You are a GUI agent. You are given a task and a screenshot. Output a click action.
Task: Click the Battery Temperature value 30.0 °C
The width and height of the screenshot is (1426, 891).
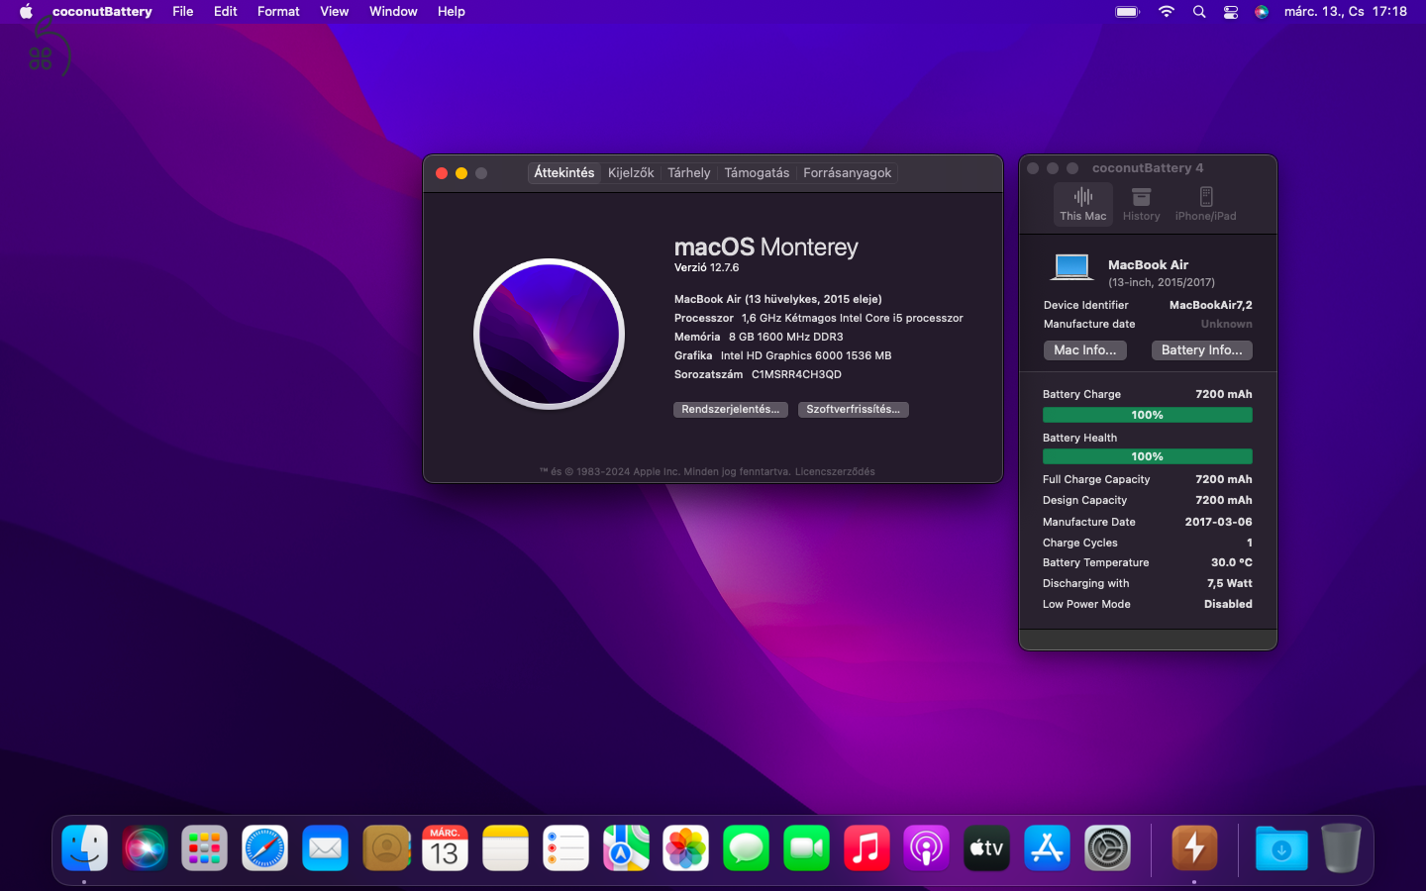1232,562
